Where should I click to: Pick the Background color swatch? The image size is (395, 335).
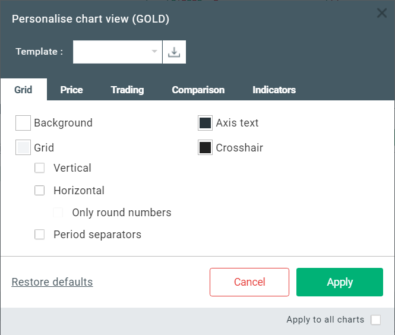tap(23, 123)
